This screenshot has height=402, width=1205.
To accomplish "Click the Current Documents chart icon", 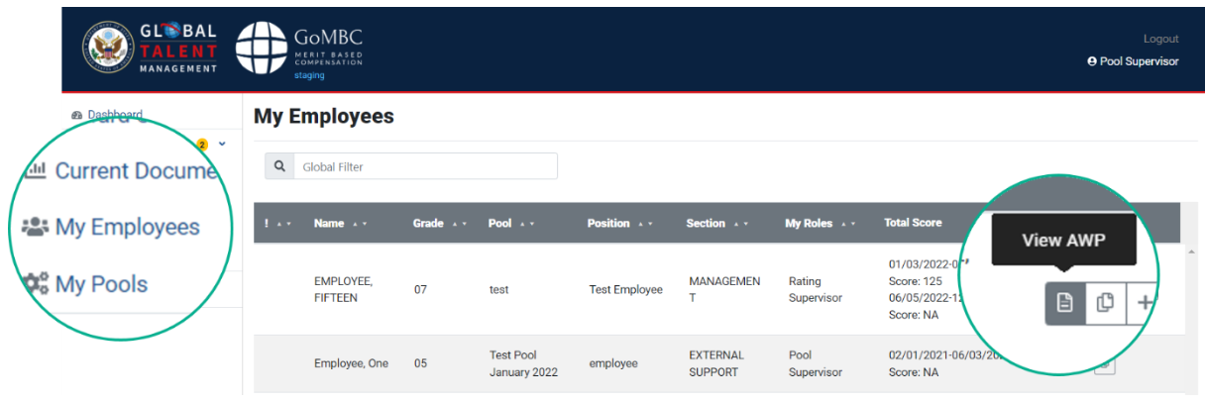I will pos(36,170).
